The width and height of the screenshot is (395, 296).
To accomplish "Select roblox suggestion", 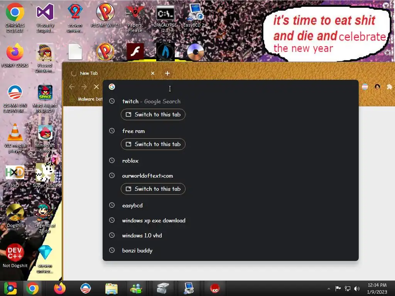I will click(x=231, y=161).
